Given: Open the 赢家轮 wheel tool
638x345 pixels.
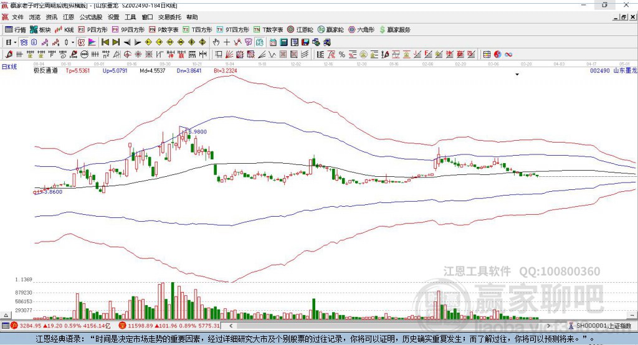Looking at the screenshot, I should coord(330,30).
